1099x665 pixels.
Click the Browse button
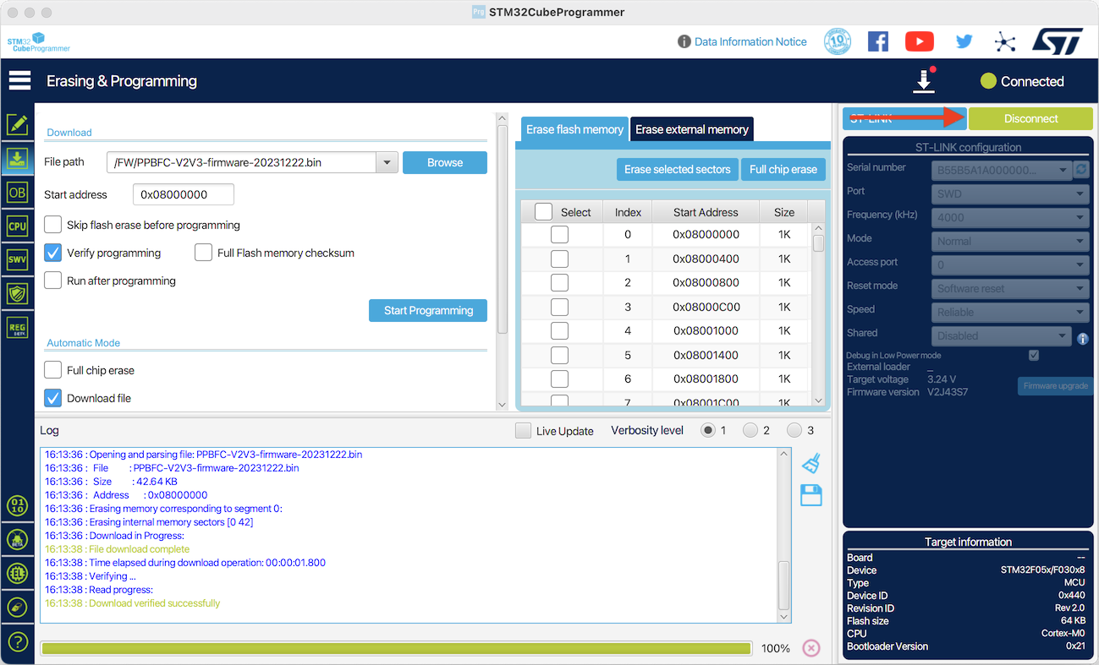pyautogui.click(x=445, y=162)
